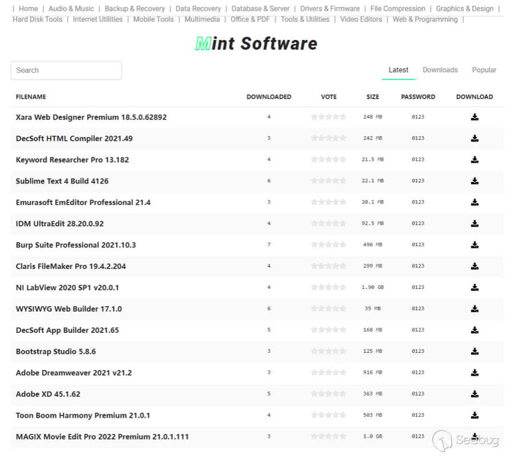The image size is (515, 456).
Task: Open the Toon Boom Harmony Premium link
Action: [x=83, y=416]
